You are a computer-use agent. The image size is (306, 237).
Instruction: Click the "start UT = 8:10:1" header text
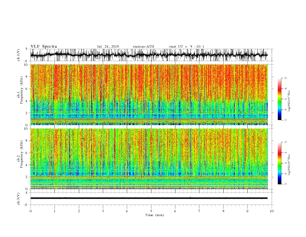point(187,46)
